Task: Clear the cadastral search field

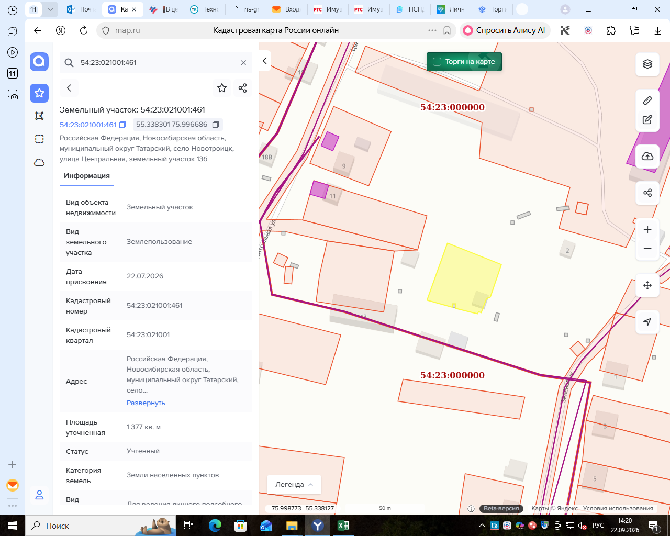Action: (x=243, y=63)
